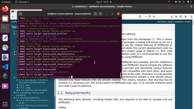The width and height of the screenshot is (194, 109).
Task: Open the clock Aug 12 12:33 calendar
Action: tap(102, 2)
